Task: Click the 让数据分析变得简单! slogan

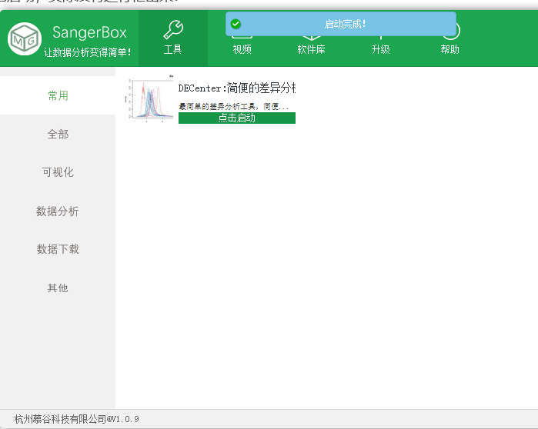Action: pyautogui.click(x=88, y=52)
